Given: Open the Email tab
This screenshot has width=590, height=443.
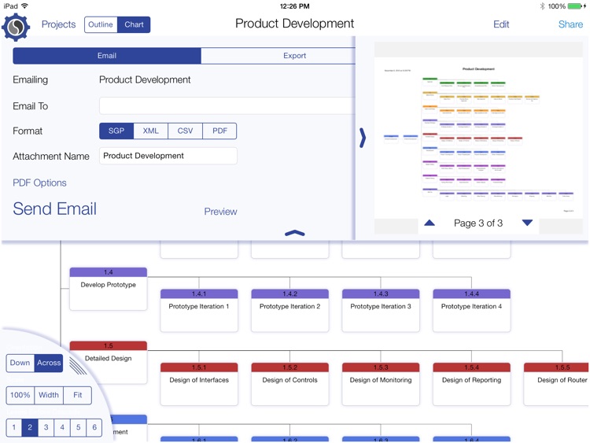Looking at the screenshot, I should click(x=107, y=56).
